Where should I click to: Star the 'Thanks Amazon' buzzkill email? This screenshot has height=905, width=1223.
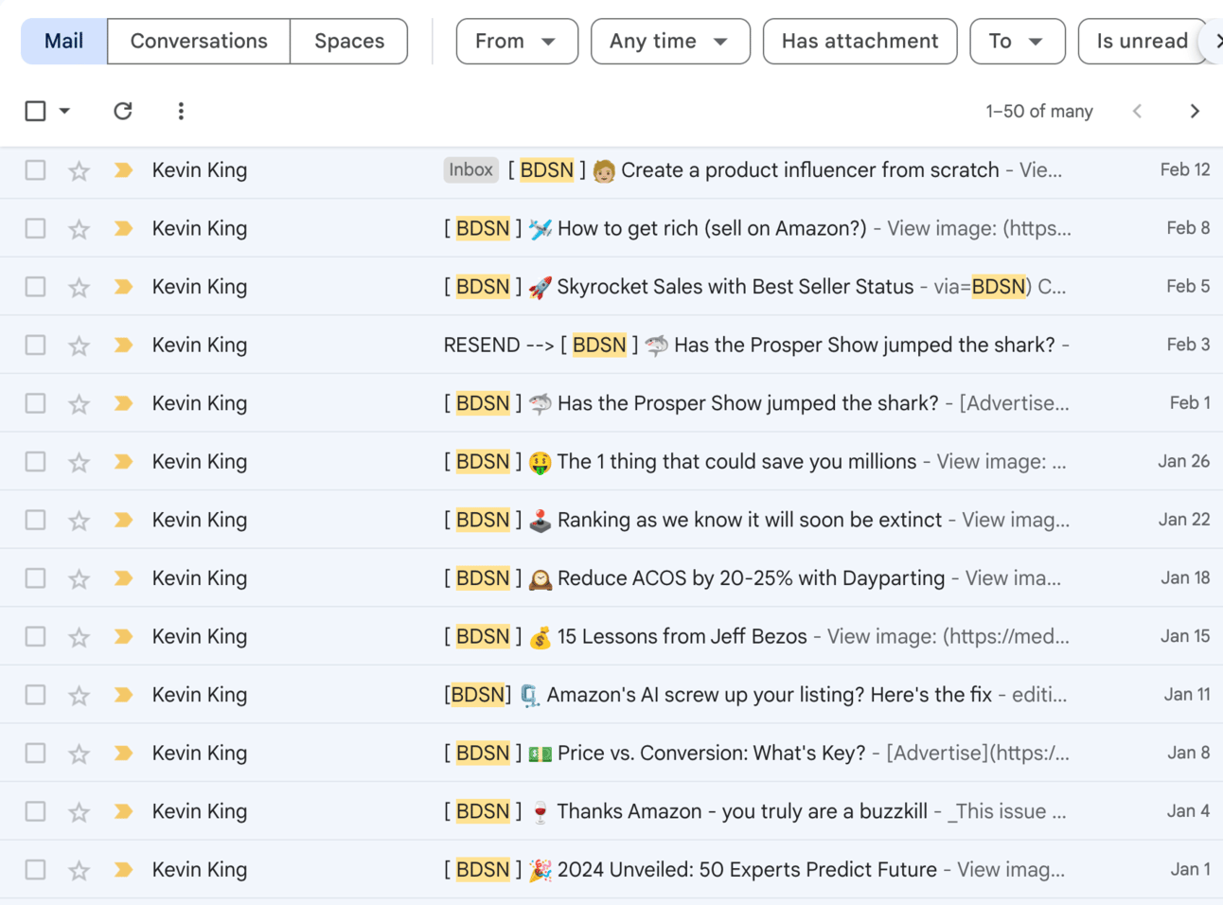[80, 812]
